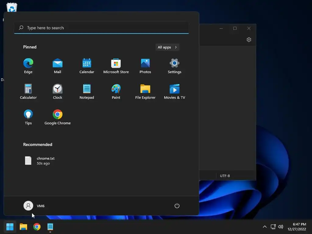
Task: Close the Notepad window
Action: coord(249,28)
